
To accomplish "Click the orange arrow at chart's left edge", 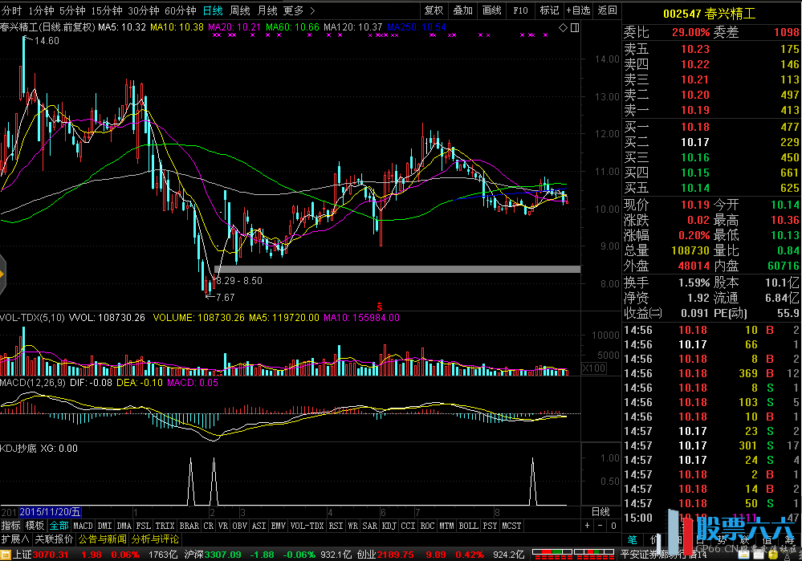I will pos(2,274).
